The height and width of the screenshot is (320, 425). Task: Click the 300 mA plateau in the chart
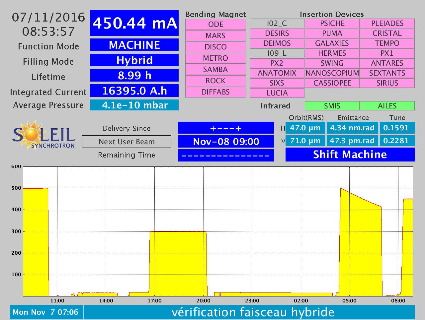[178, 264]
